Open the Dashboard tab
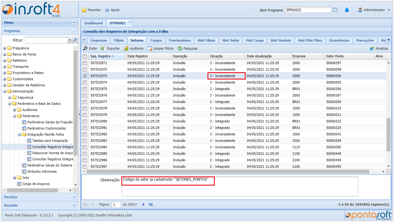 pyautogui.click(x=93, y=23)
